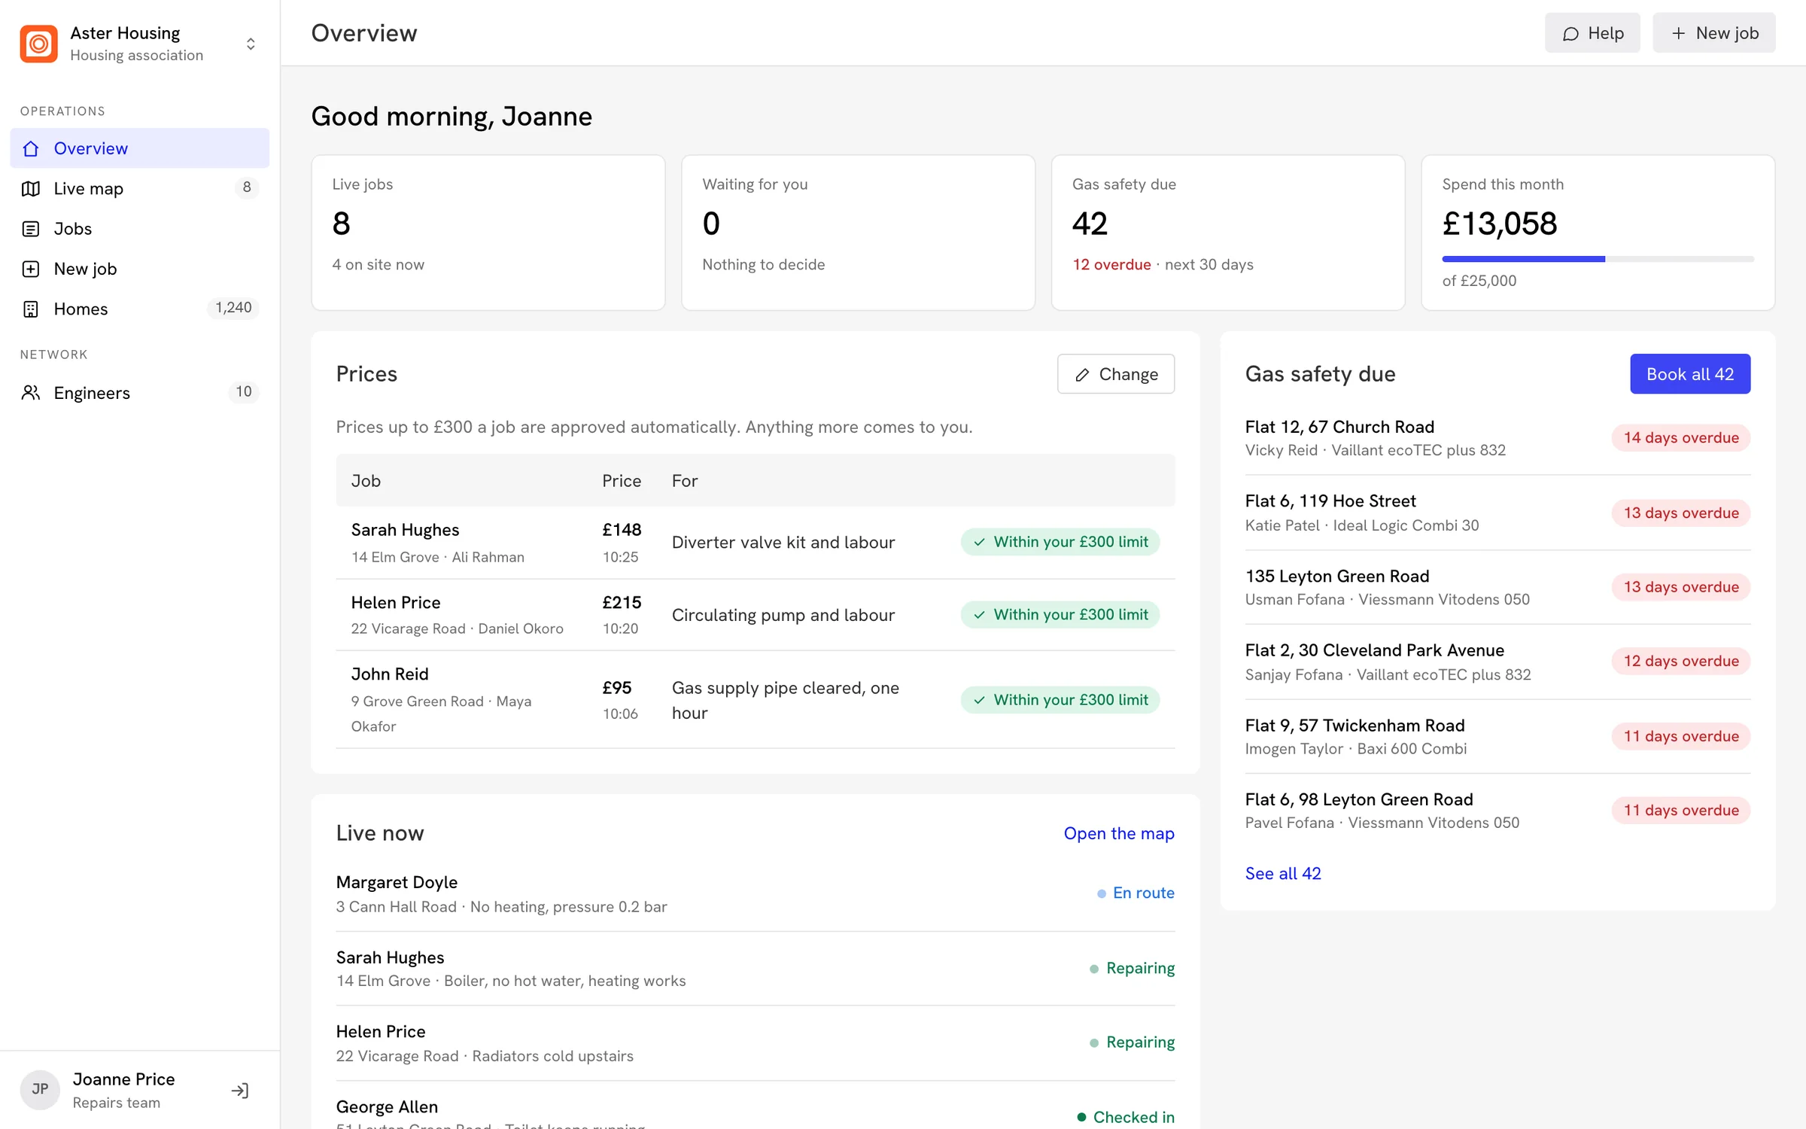Select Flat 12, 67 Church Road entry
This screenshot has width=1806, height=1129.
tap(1497, 437)
